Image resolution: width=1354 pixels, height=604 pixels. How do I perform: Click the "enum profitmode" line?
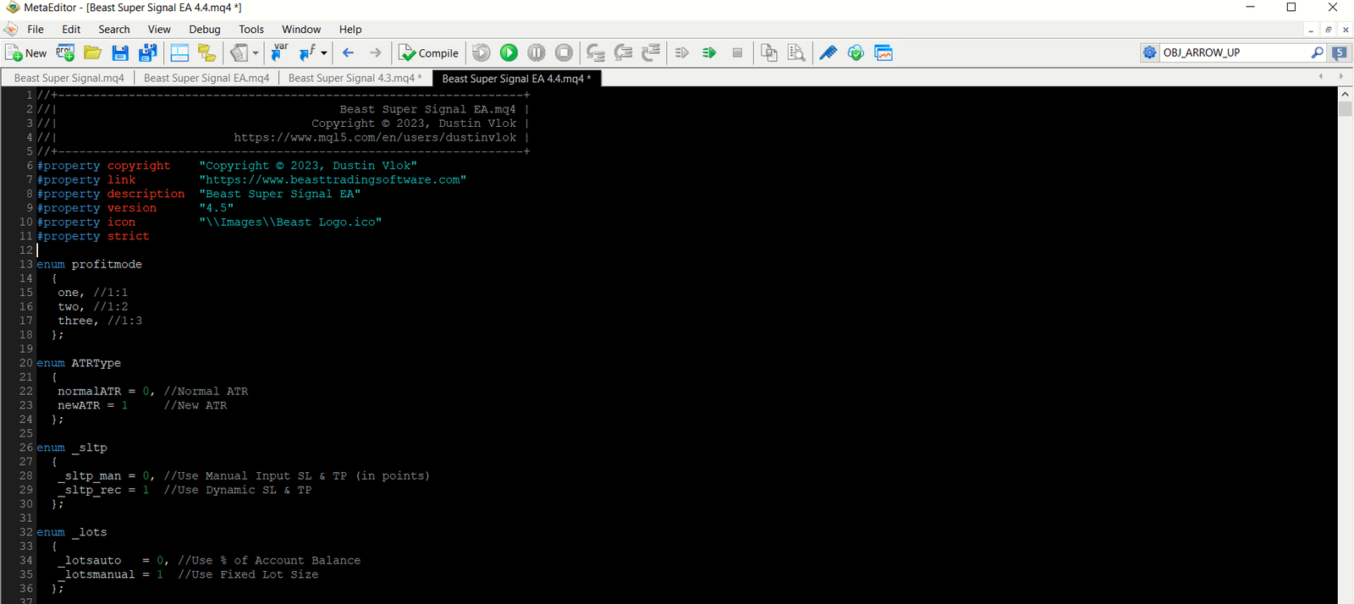coord(89,264)
